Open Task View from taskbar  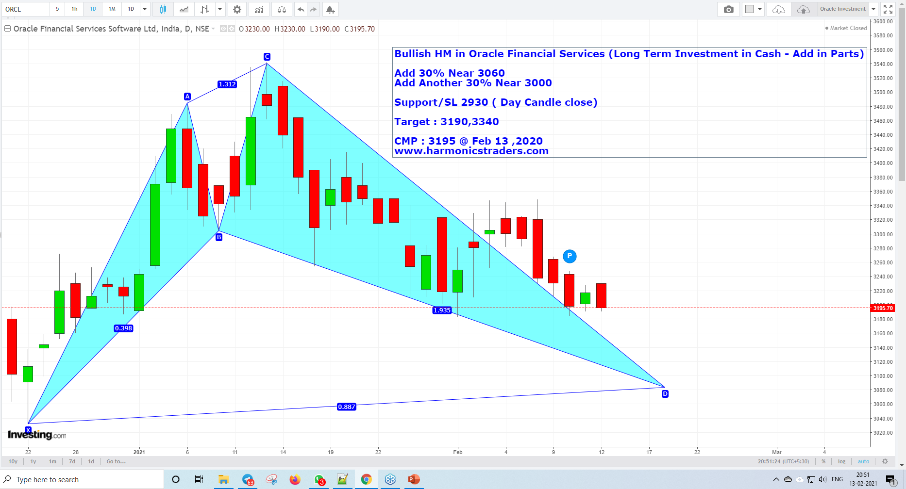point(199,479)
